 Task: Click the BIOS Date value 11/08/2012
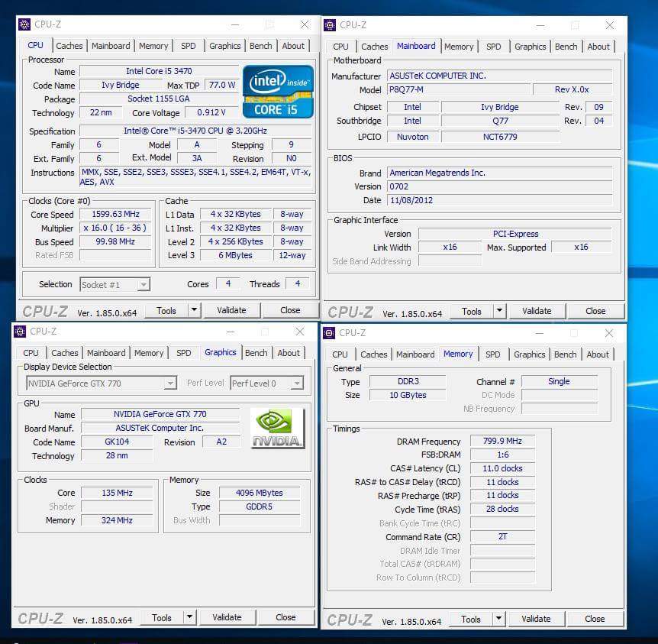(x=499, y=200)
